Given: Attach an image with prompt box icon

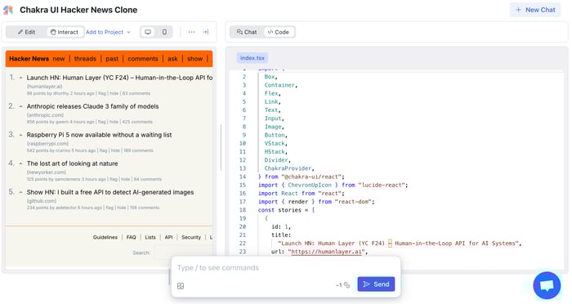Looking at the screenshot, I should point(181,286).
